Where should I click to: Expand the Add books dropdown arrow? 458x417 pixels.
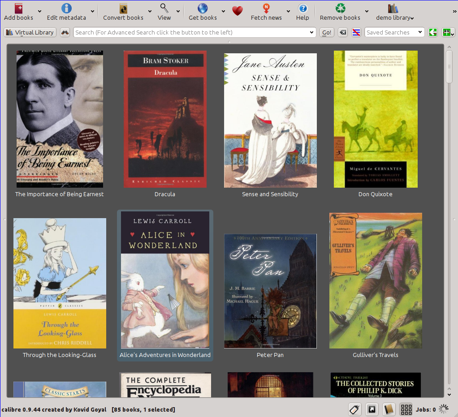pyautogui.click(x=39, y=12)
